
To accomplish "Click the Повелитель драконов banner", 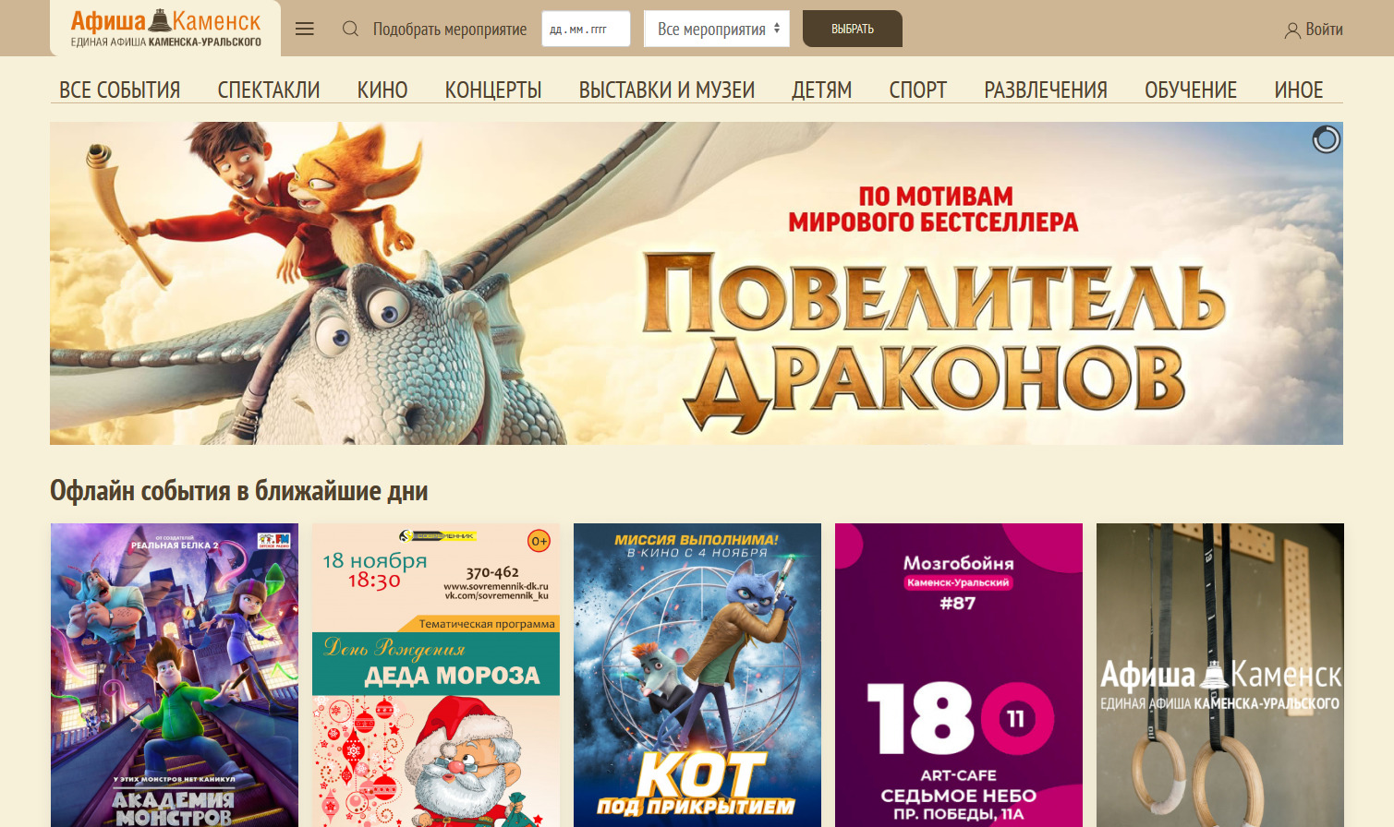I will pos(697,283).
